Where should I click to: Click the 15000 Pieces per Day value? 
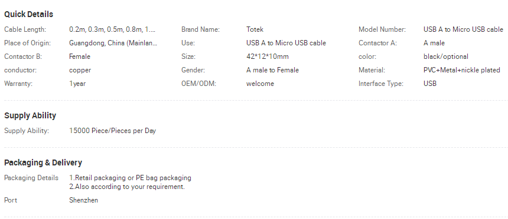click(112, 131)
